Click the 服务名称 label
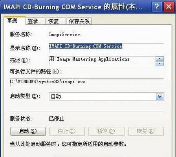Screen dimensions: 176x157 (21, 35)
